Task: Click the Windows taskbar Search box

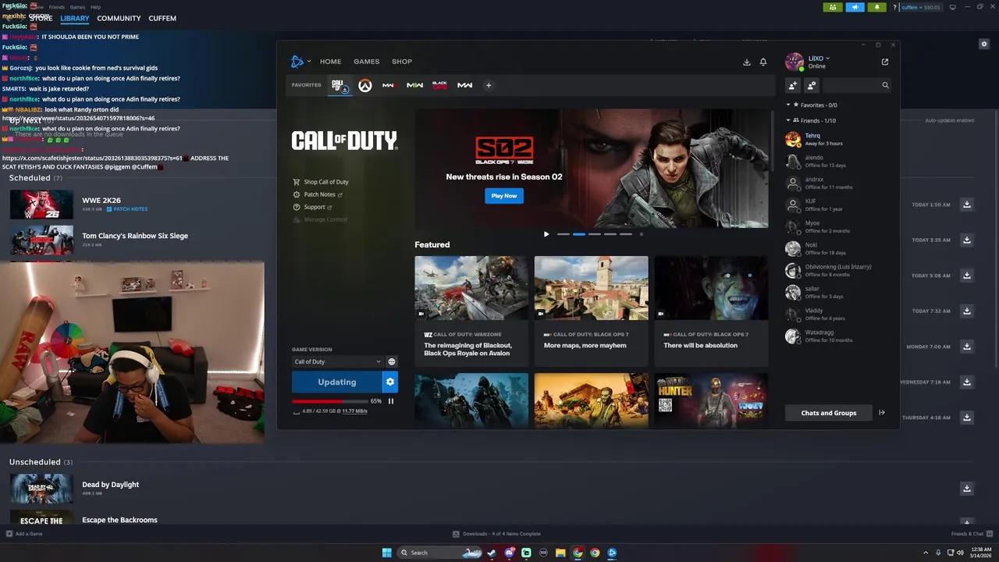Action: [x=440, y=553]
